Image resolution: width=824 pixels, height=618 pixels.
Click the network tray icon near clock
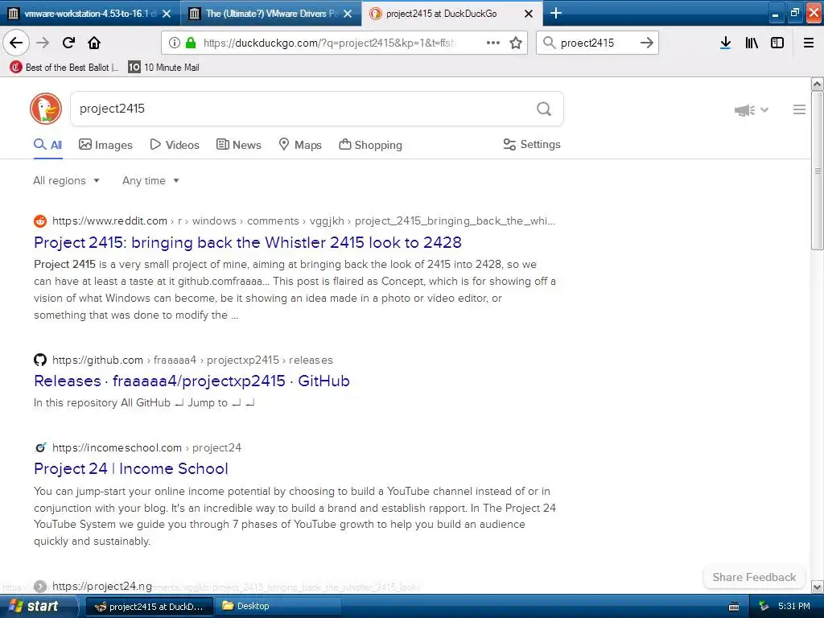click(764, 607)
